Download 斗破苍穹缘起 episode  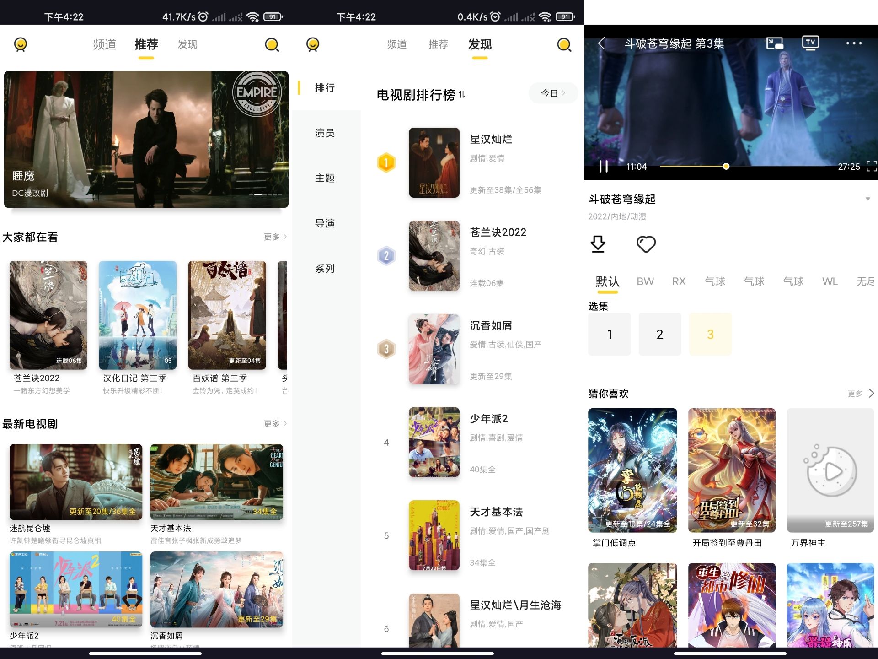(598, 244)
